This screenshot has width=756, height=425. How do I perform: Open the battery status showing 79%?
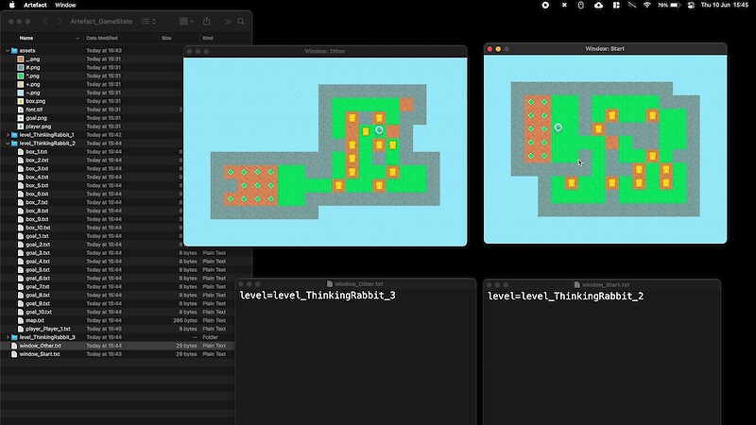[x=669, y=5]
